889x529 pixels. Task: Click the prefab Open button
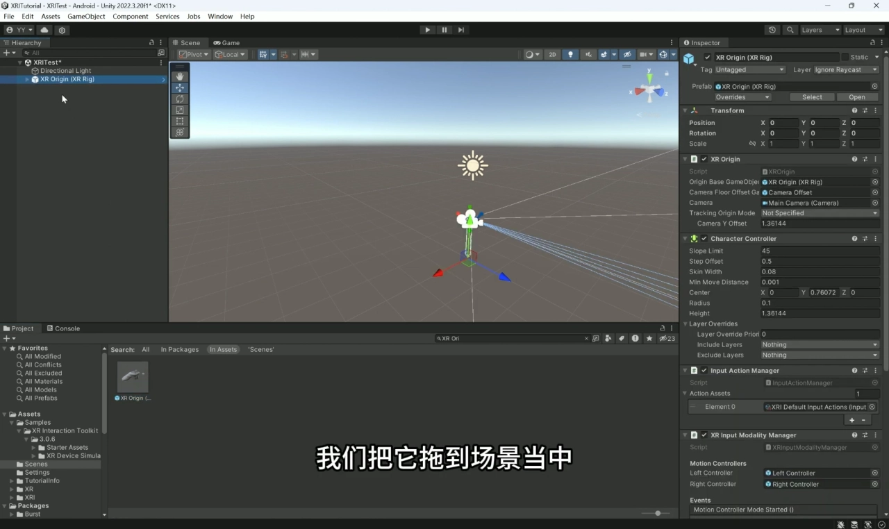point(857,97)
